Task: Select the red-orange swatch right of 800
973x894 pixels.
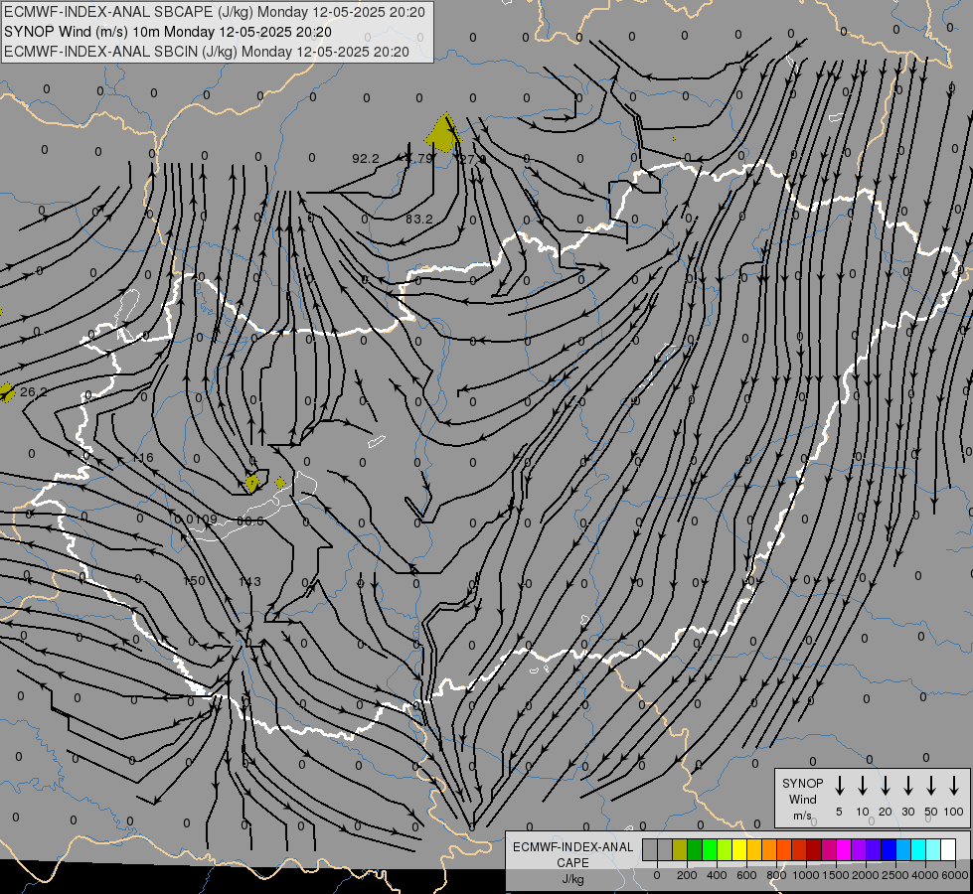Action: point(784,849)
